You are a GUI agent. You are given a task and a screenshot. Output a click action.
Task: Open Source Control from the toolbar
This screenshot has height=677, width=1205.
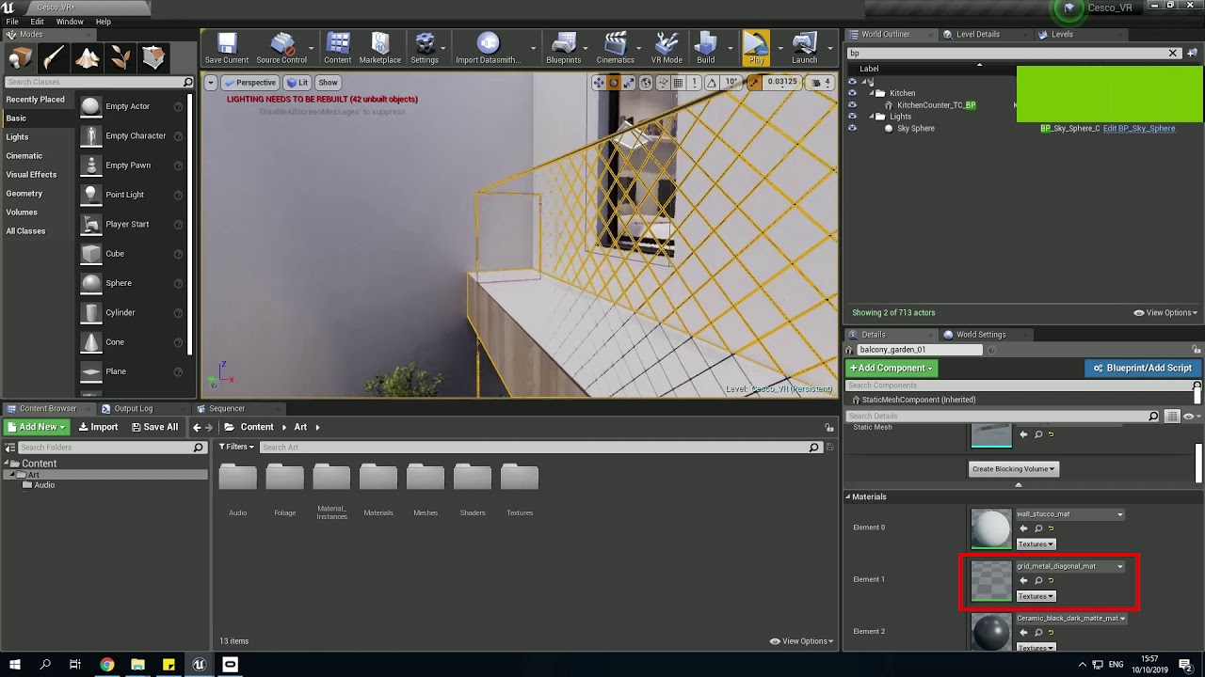(x=281, y=48)
